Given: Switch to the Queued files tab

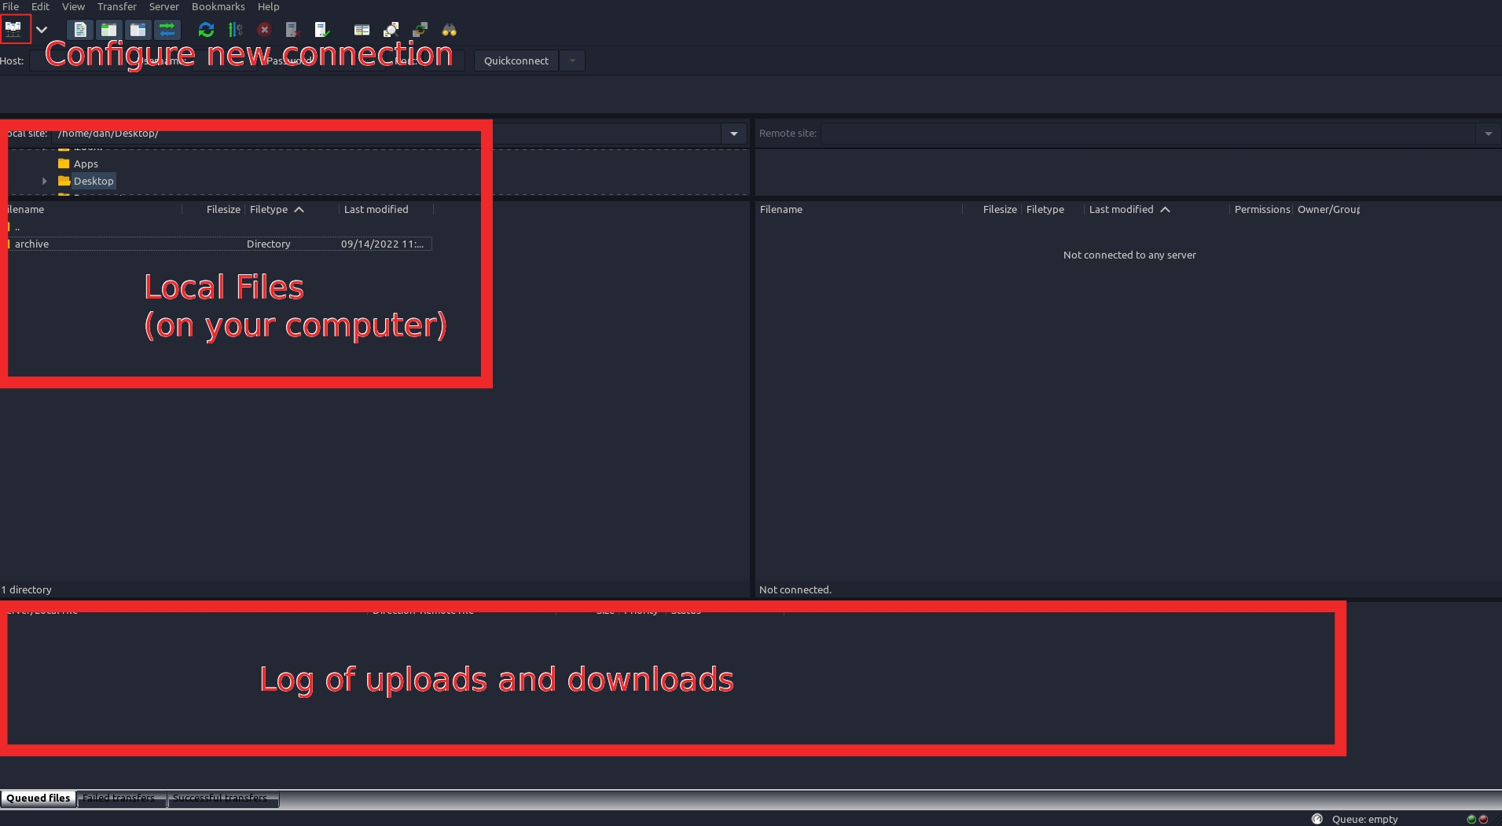Looking at the screenshot, I should (x=38, y=798).
